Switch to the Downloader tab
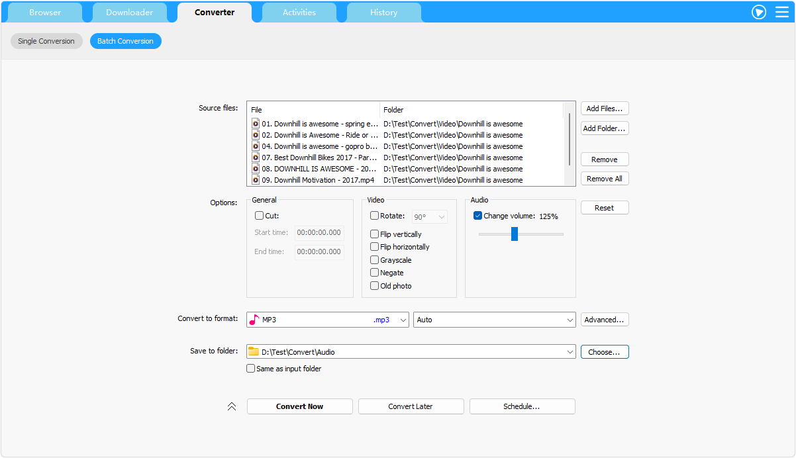 130,13
